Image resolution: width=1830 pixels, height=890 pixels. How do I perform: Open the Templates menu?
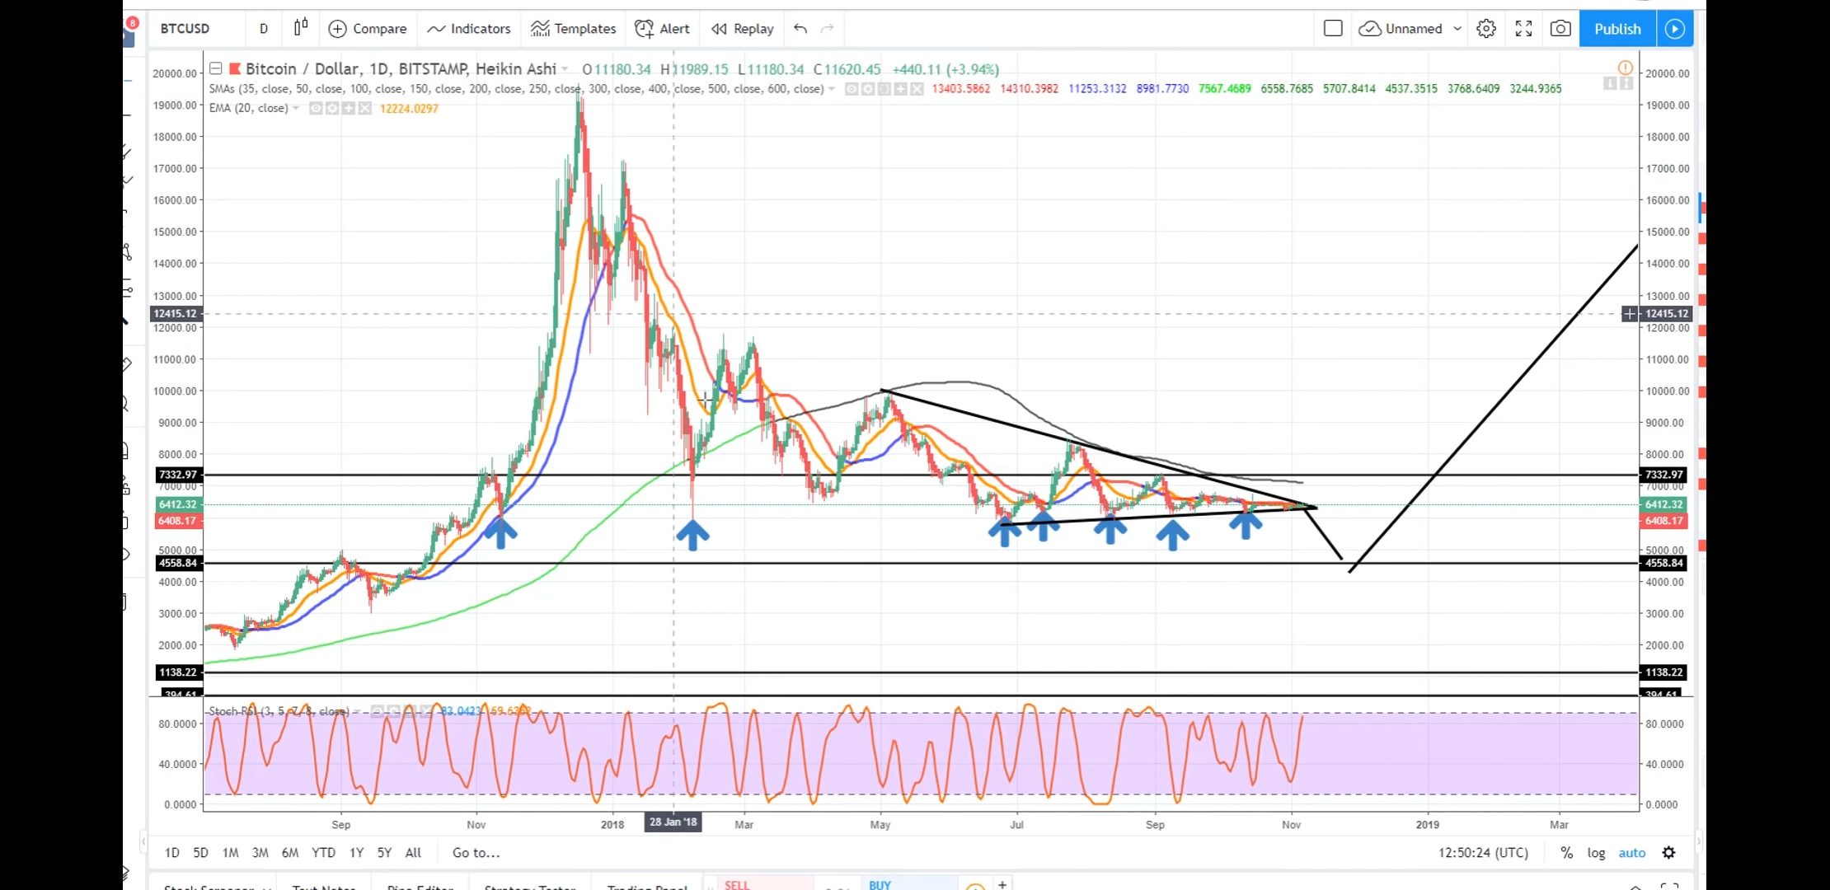(574, 29)
